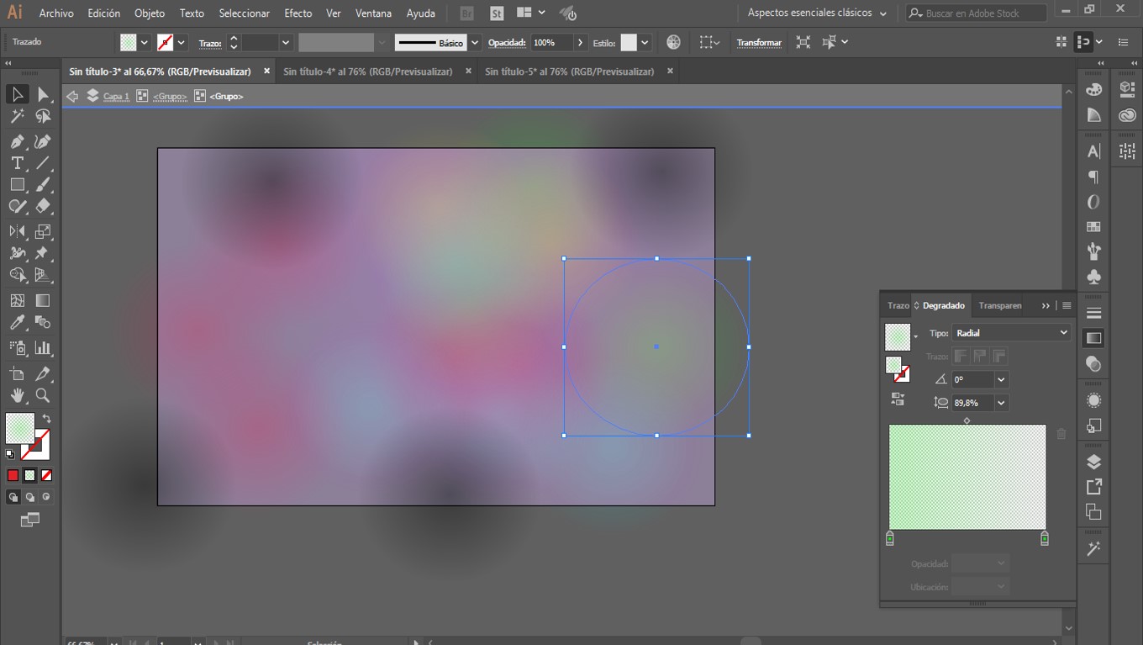Select the Direct Selection tool
Viewport: 1143px width, 645px height.
(x=43, y=94)
